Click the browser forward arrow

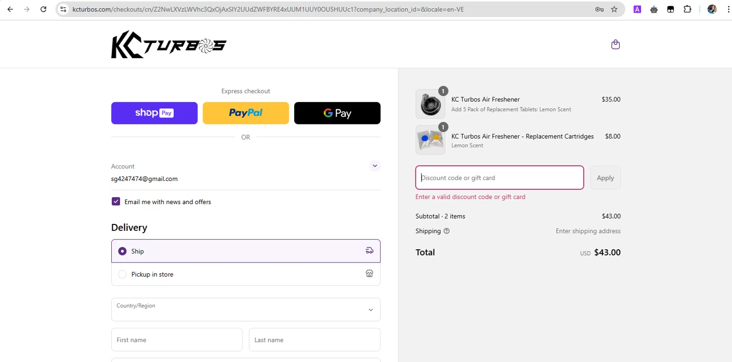(27, 9)
